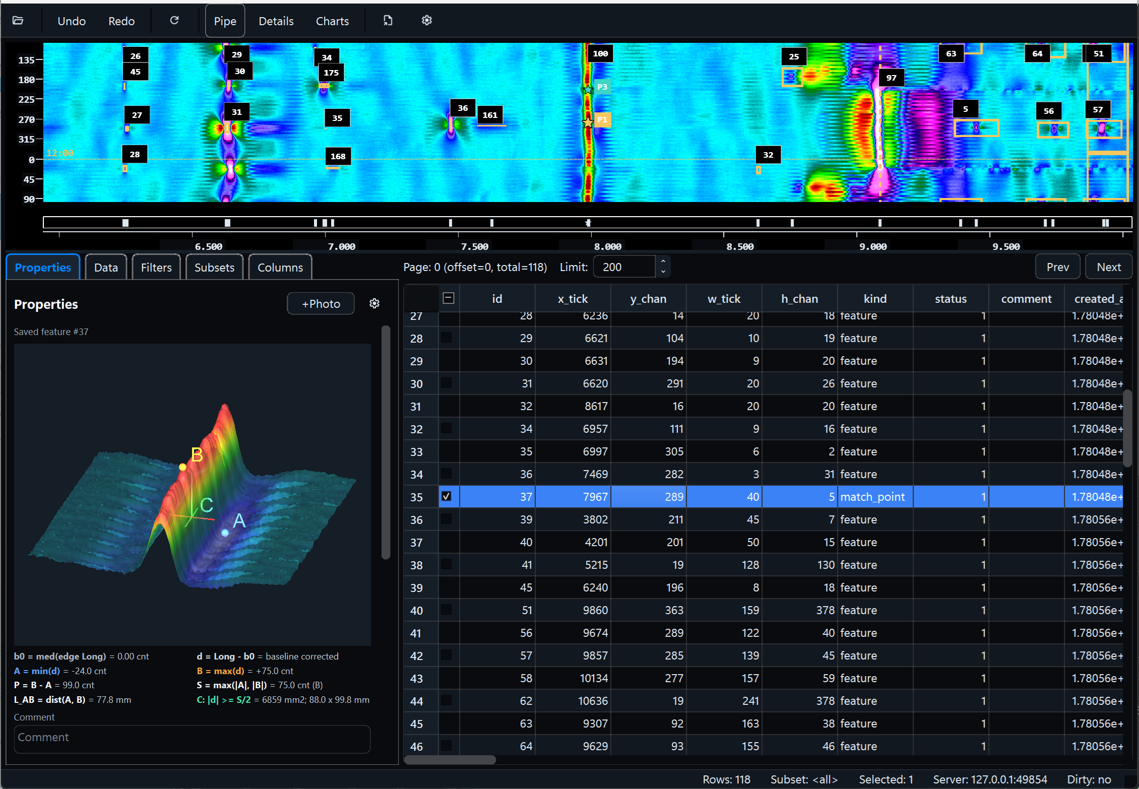Switch to the Columns tab

click(x=280, y=267)
